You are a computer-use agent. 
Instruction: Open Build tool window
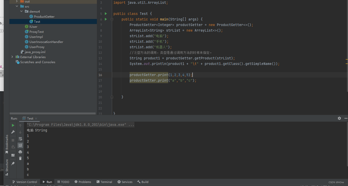point(143,182)
